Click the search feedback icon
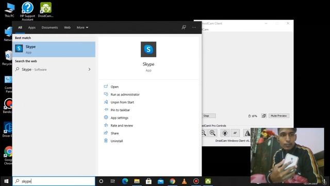Screen dimensions: 330x186 coord(184,27)
